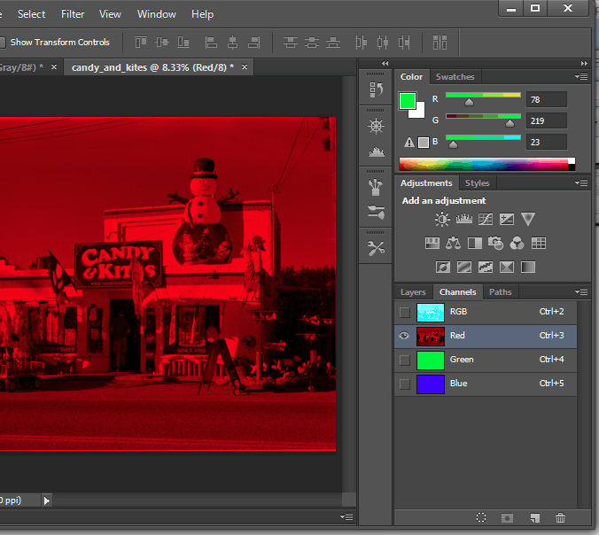This screenshot has width=599, height=535.
Task: Add an Exposure adjustment
Action: [507, 219]
